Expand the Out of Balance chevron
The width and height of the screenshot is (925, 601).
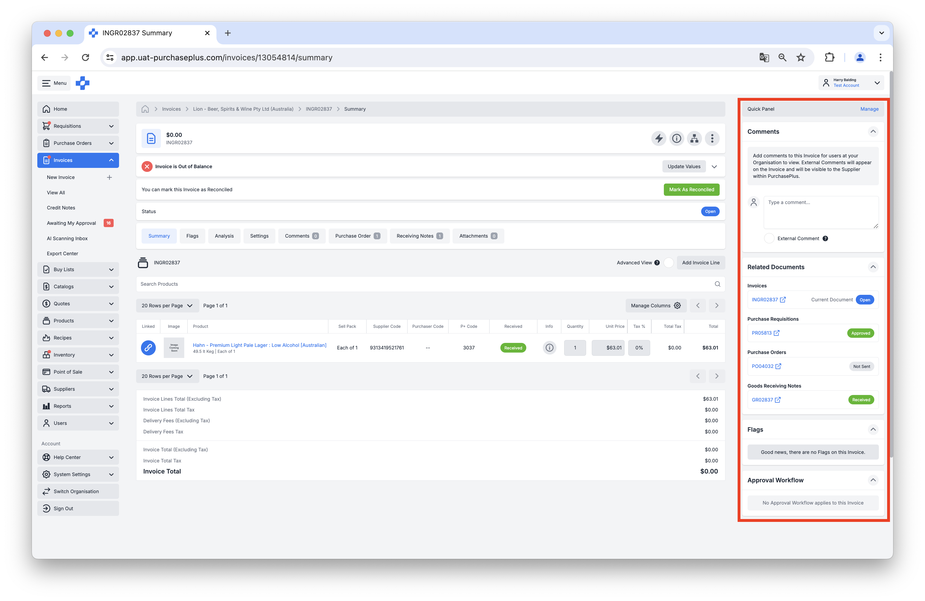714,166
